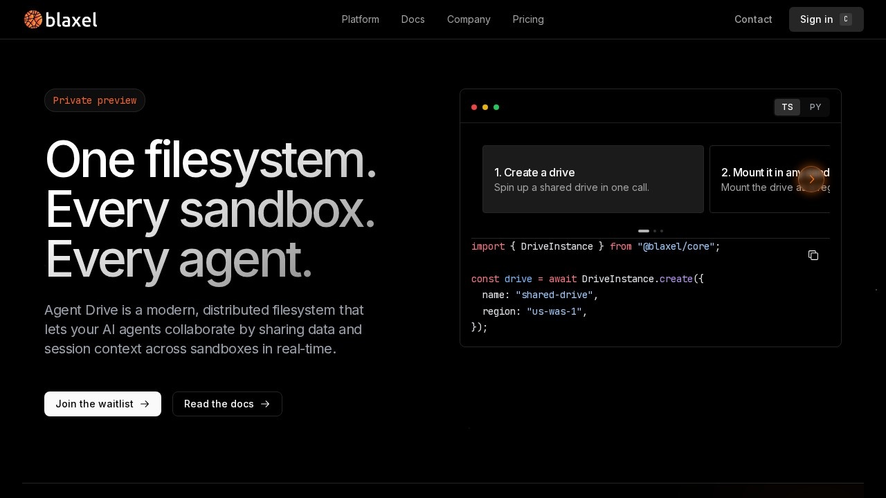
Task: Expand the Company menu
Action: pyautogui.click(x=469, y=19)
